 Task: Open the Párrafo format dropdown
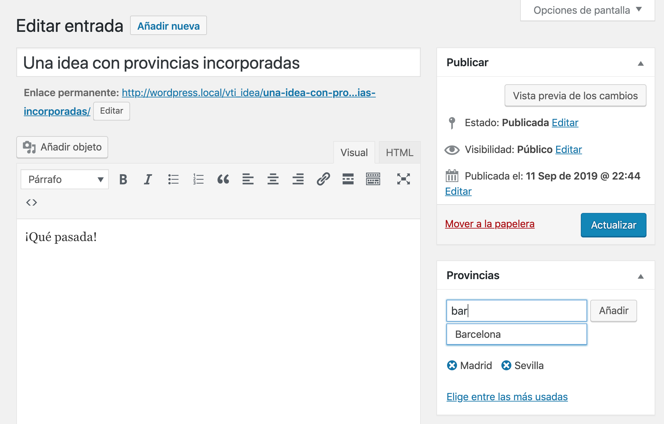65,180
